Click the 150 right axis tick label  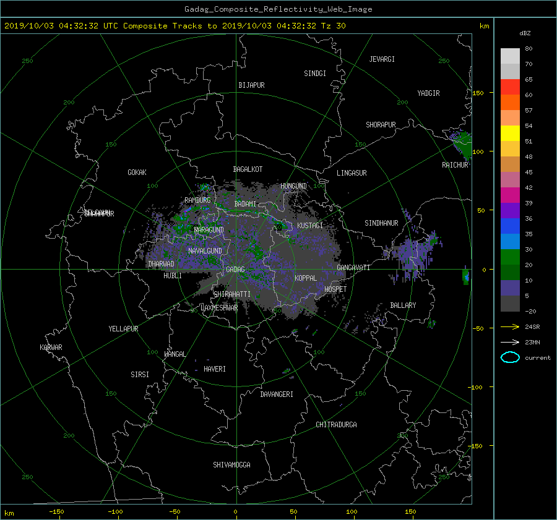tap(478, 93)
